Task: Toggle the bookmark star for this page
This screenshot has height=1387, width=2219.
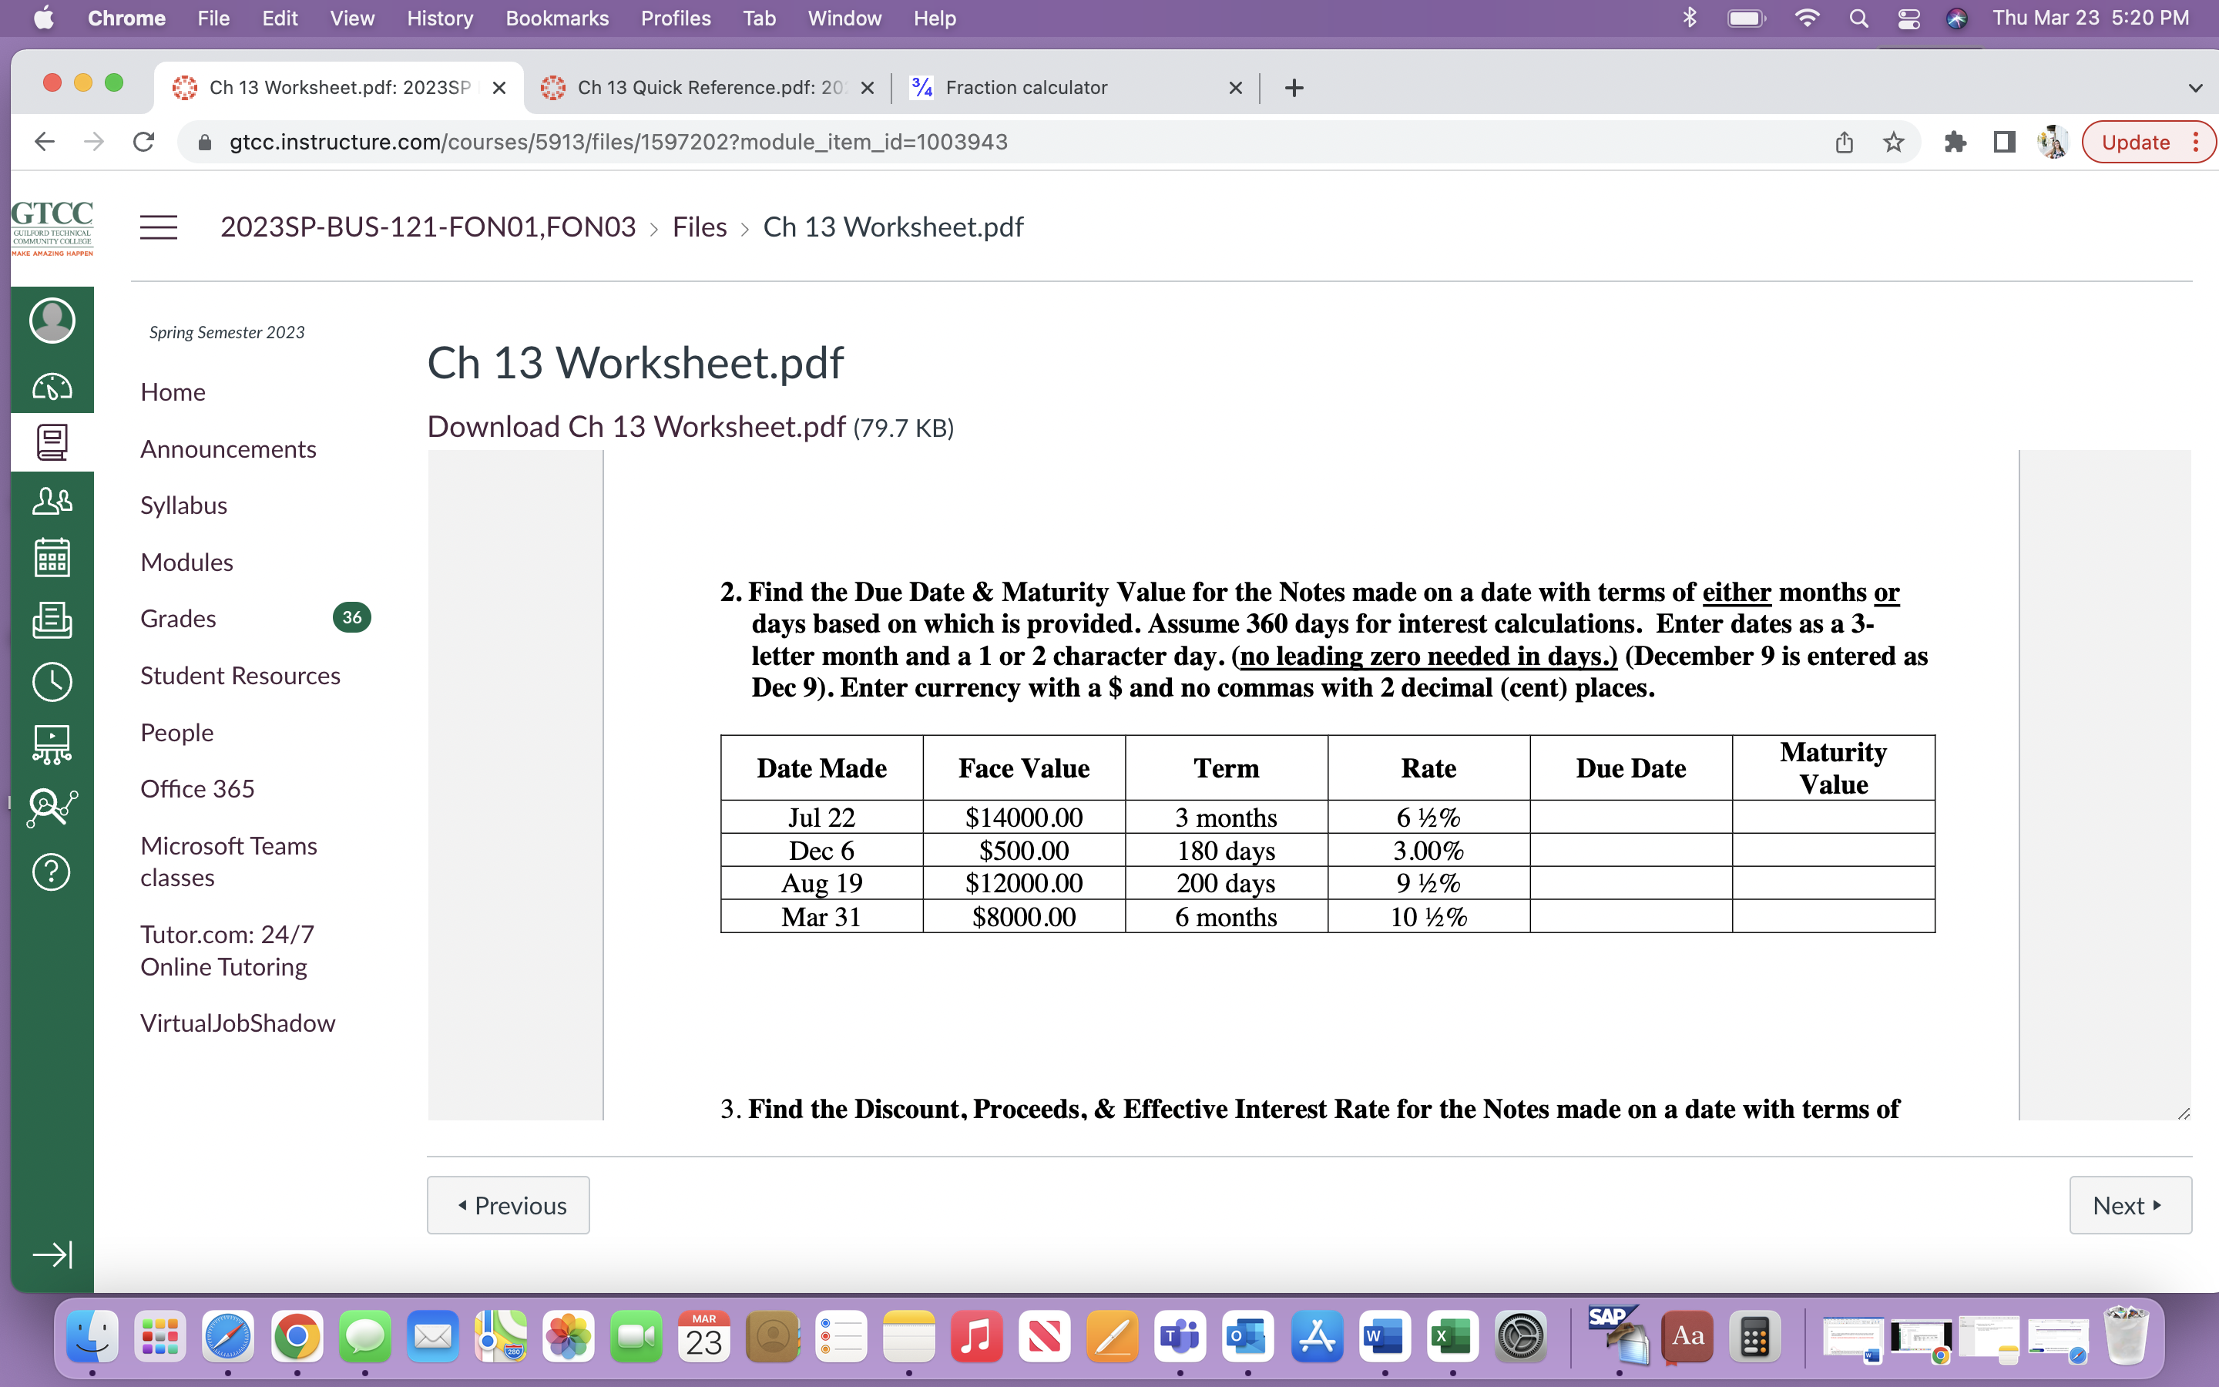Action: click(1894, 143)
